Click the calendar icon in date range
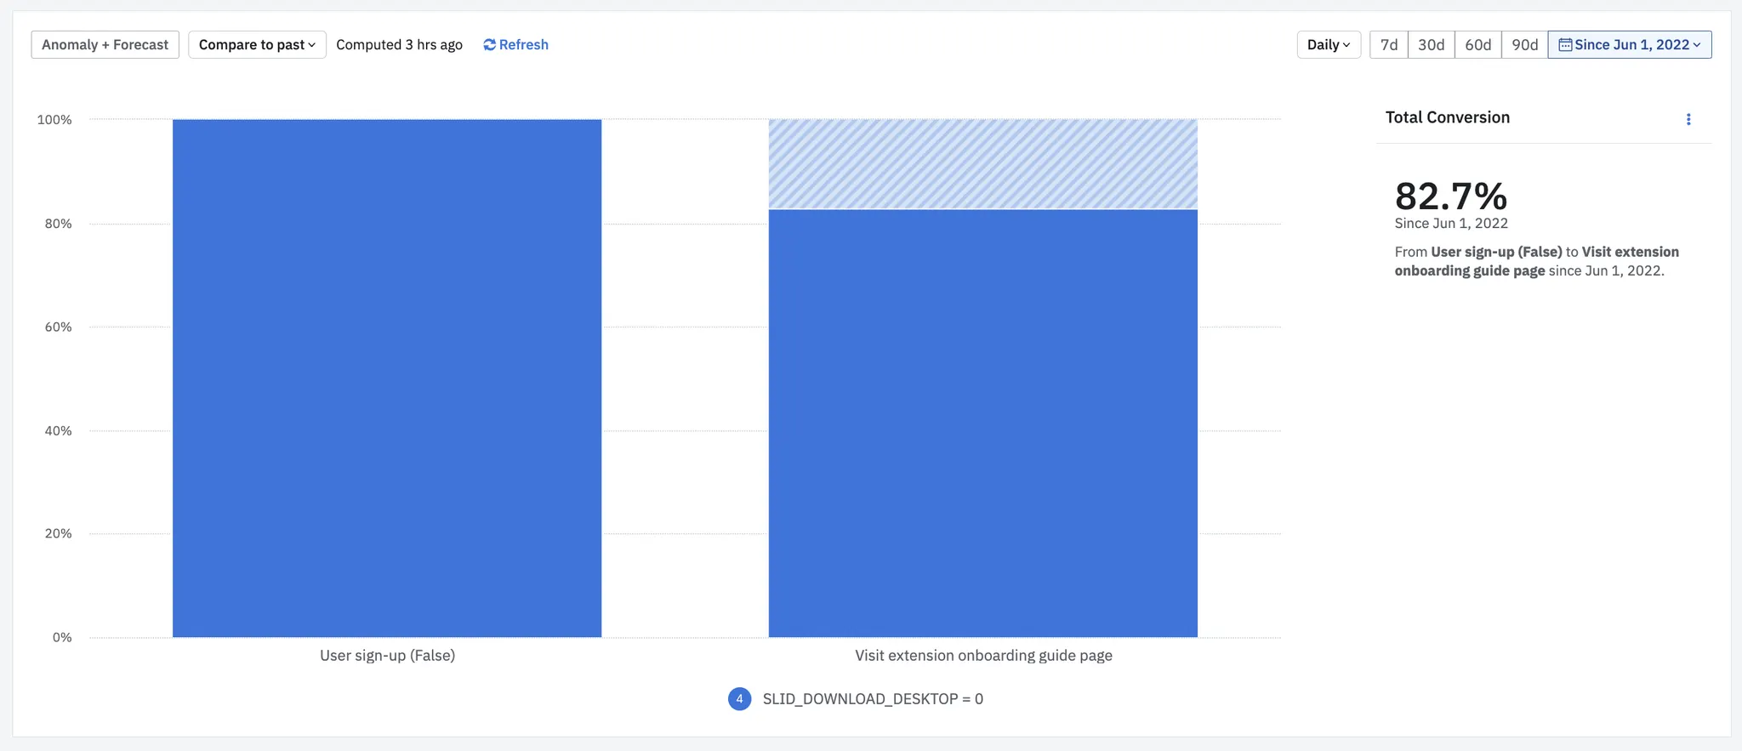The width and height of the screenshot is (1742, 751). [x=1564, y=45]
